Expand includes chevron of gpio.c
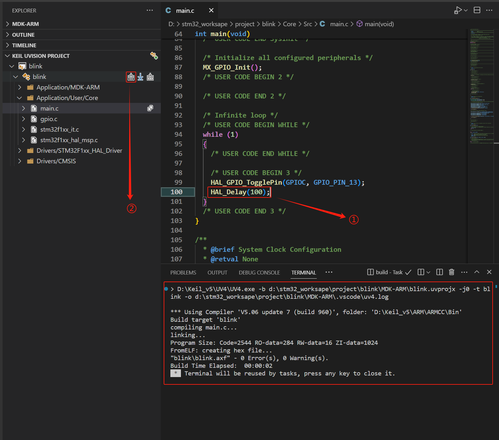 click(x=23, y=119)
